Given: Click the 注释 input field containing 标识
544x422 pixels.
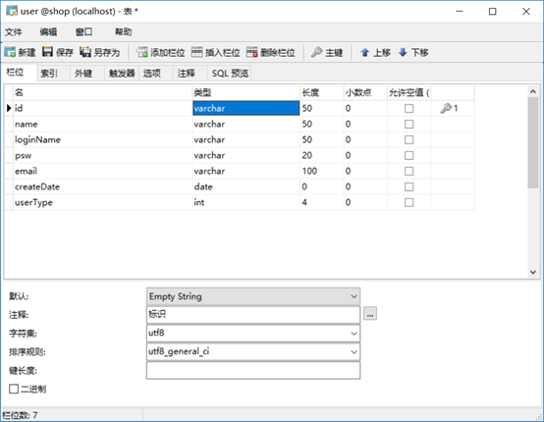Looking at the screenshot, I should [253, 314].
